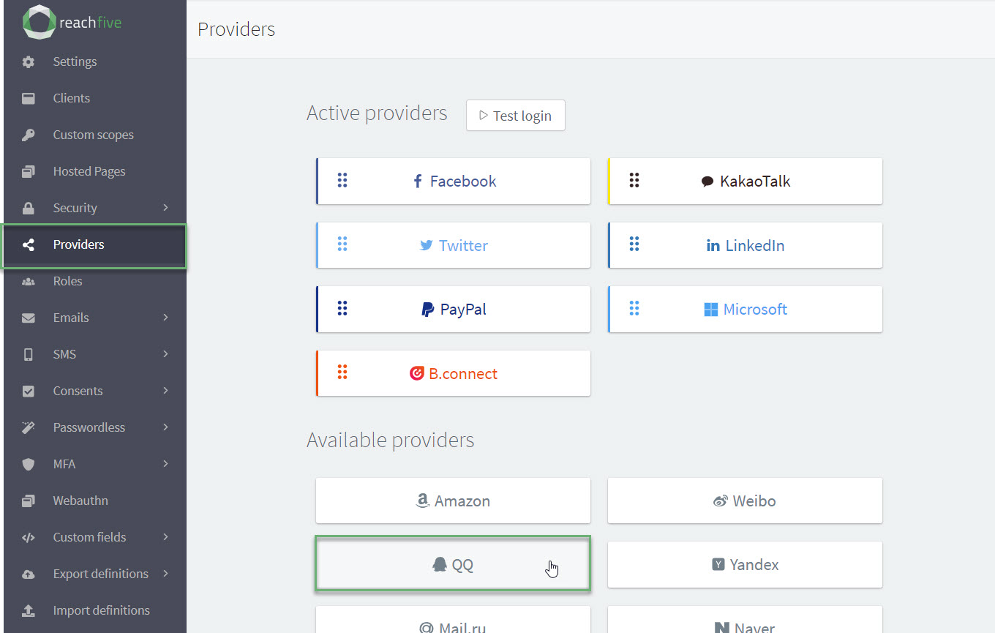
Task: Click the Security padlock icon
Action: pyautogui.click(x=29, y=208)
